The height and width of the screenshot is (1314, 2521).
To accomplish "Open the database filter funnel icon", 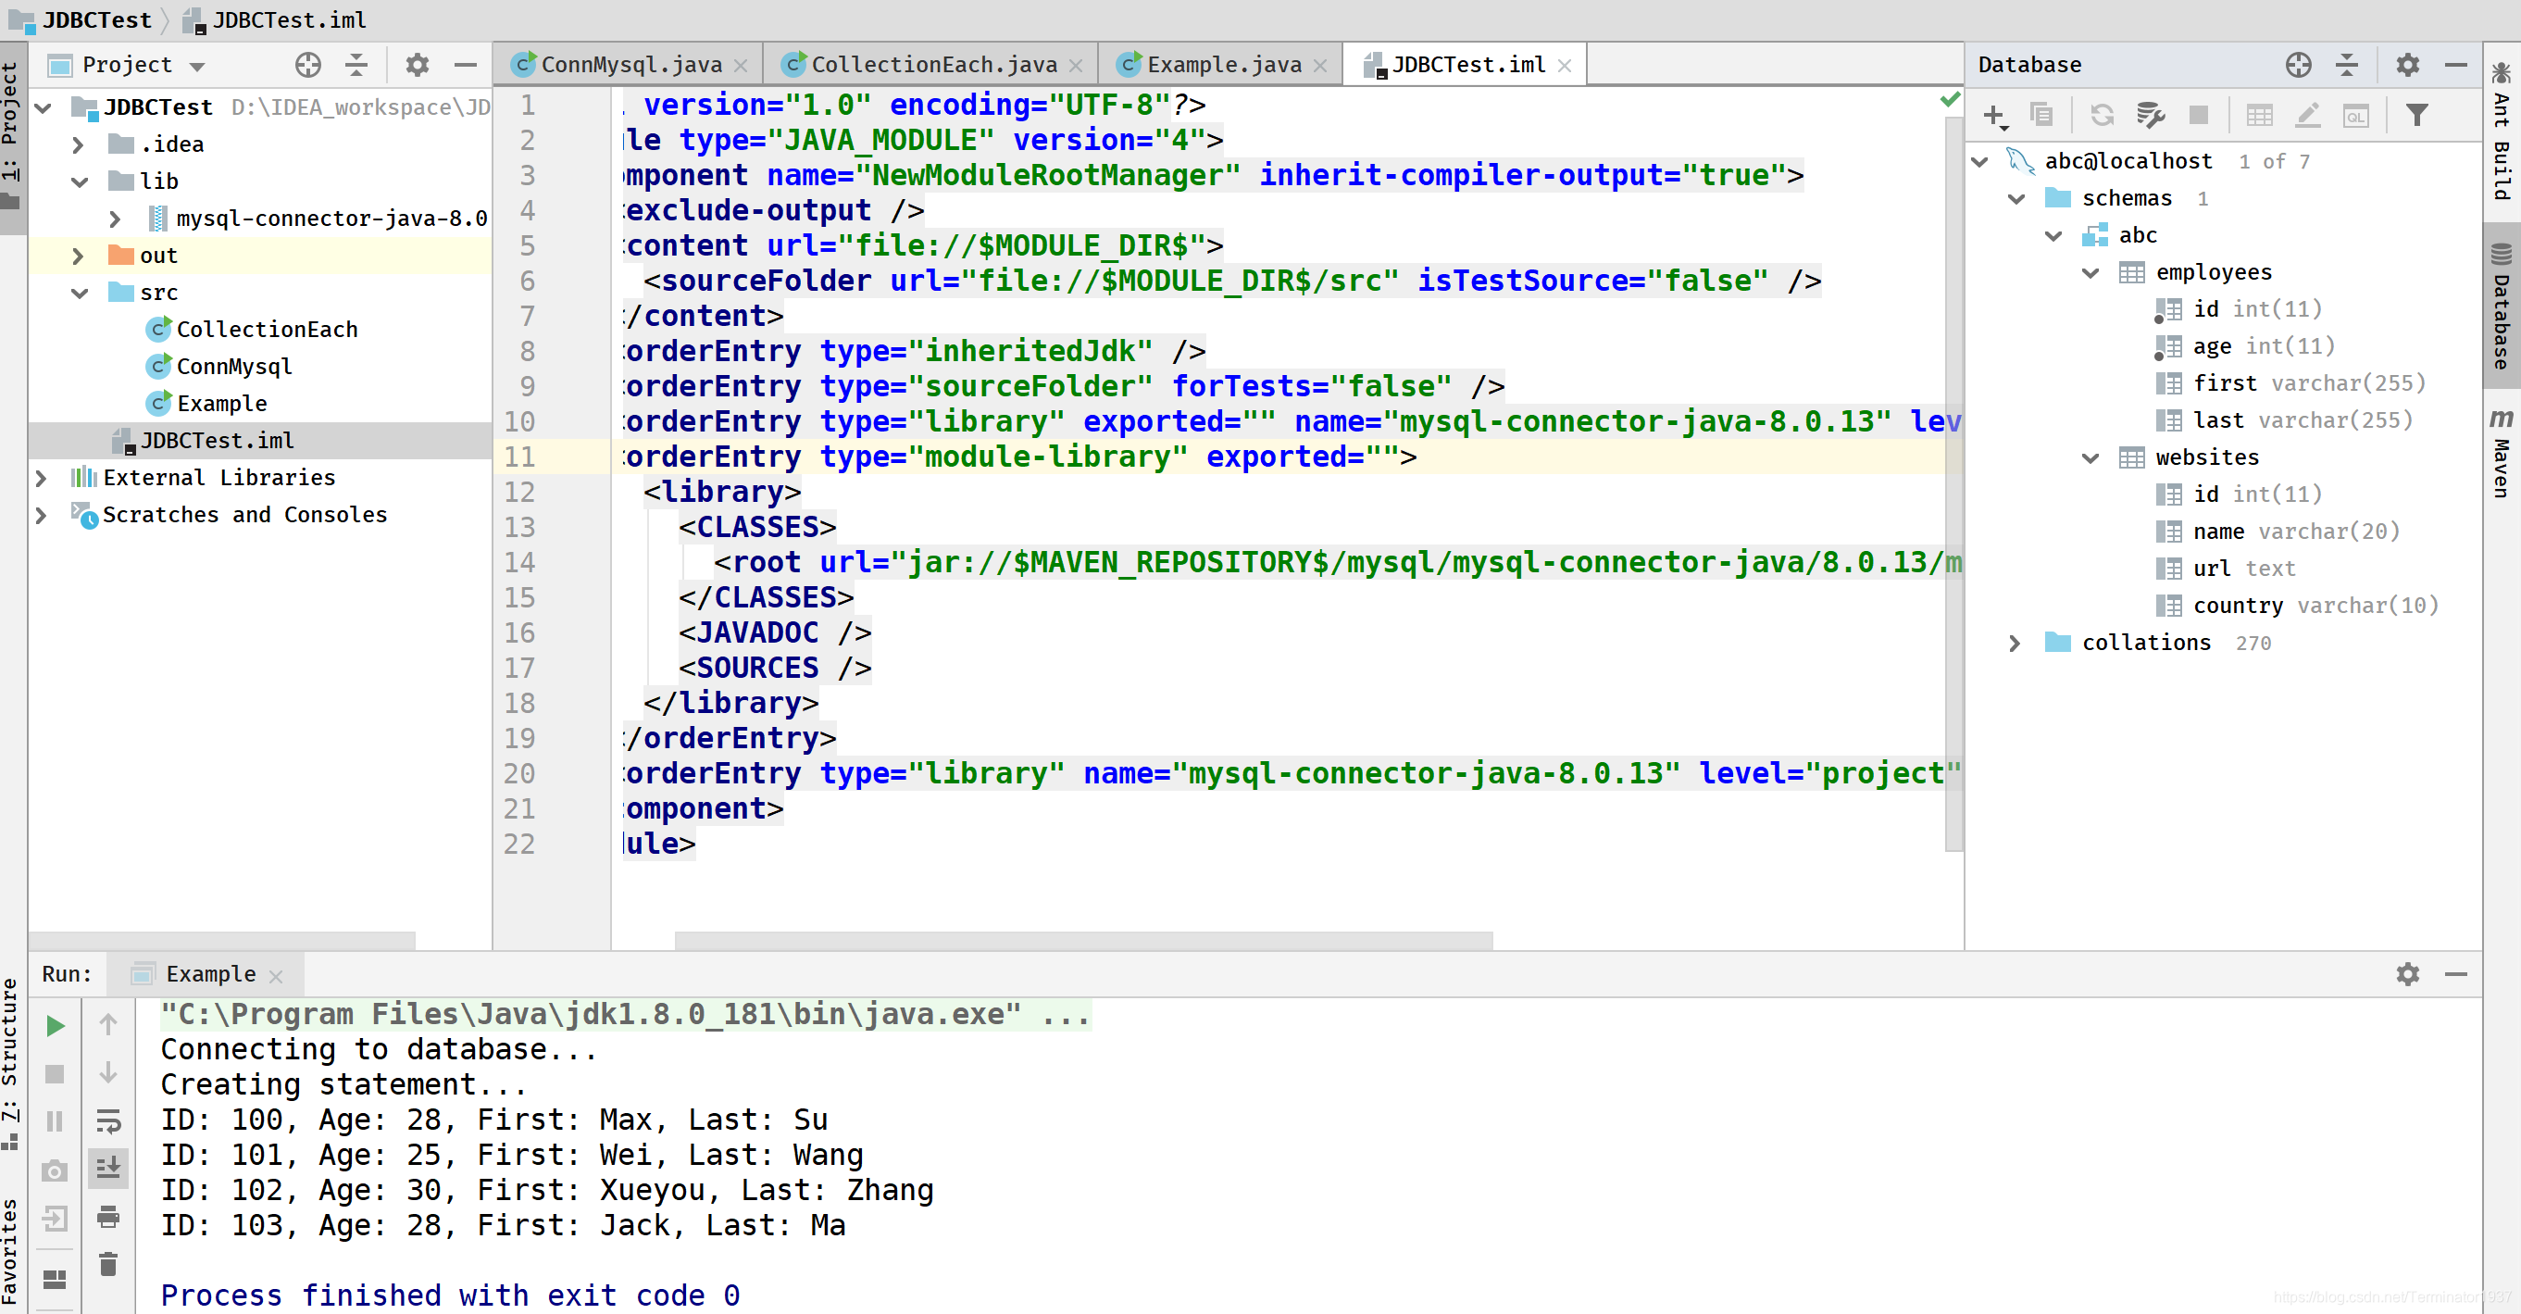I will click(2416, 116).
